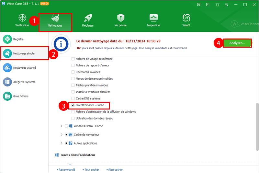Click the Windows logo beside Traces dans l'ordinateur
The height and width of the screenshot is (173, 259).
[57, 155]
